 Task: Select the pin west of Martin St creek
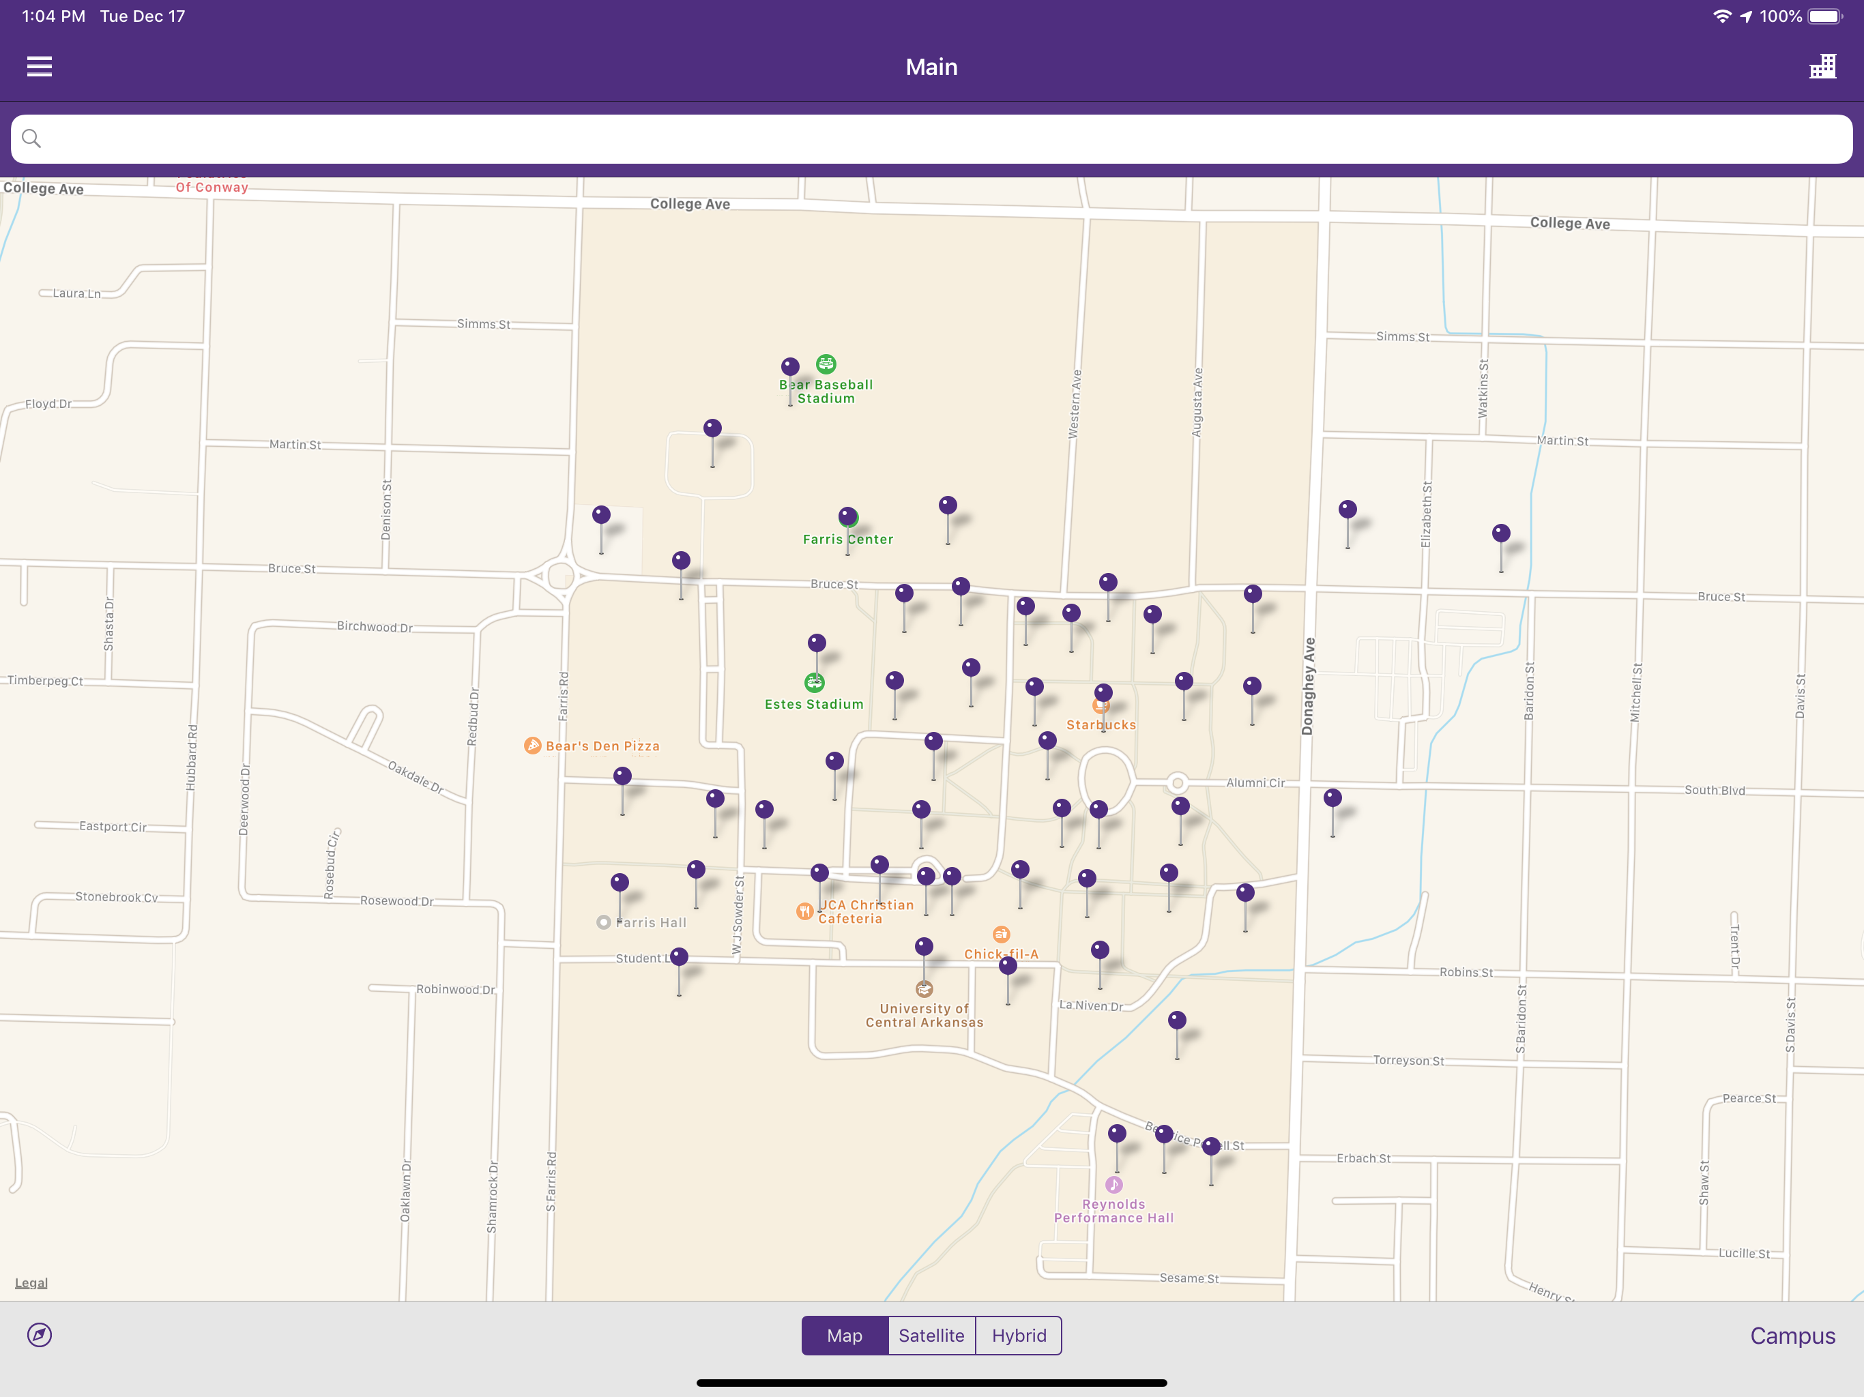(1501, 533)
